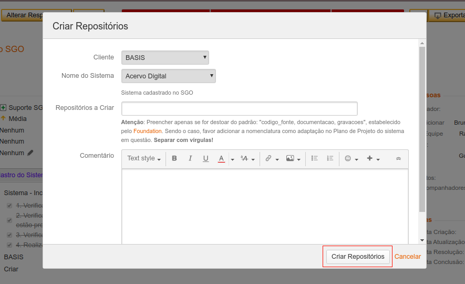Open the Foundation link in the hint text
The width and height of the screenshot is (465, 284).
coord(148,131)
